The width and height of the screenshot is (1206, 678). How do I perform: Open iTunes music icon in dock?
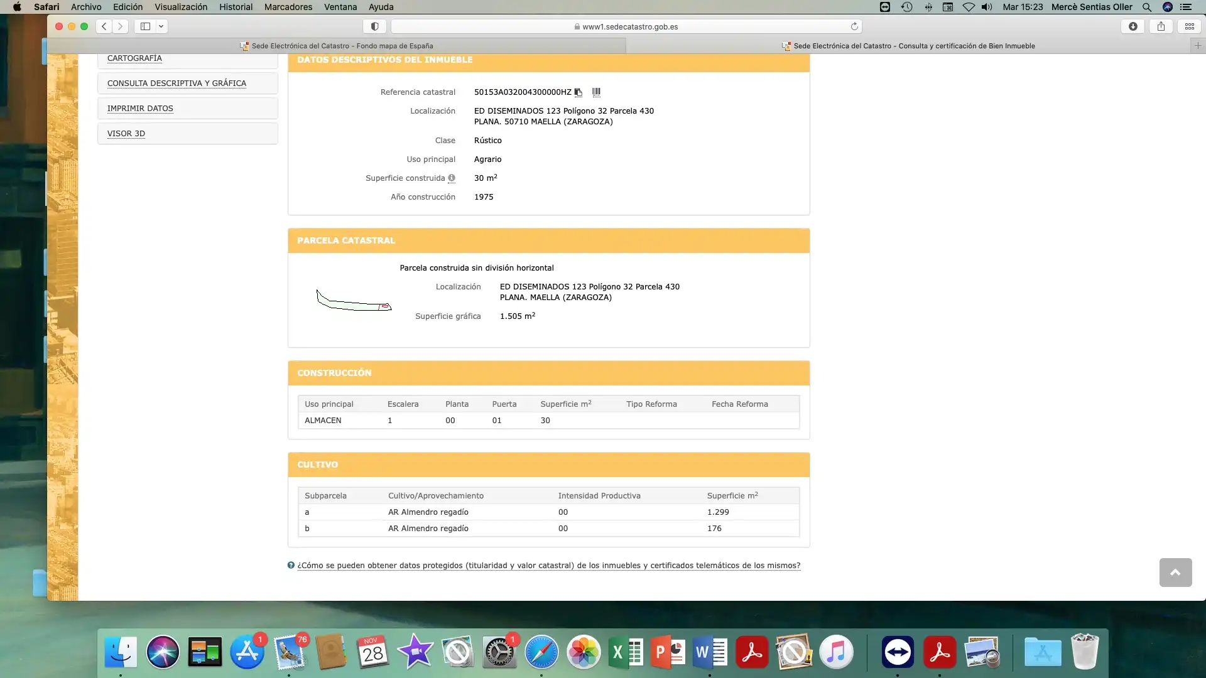point(836,652)
